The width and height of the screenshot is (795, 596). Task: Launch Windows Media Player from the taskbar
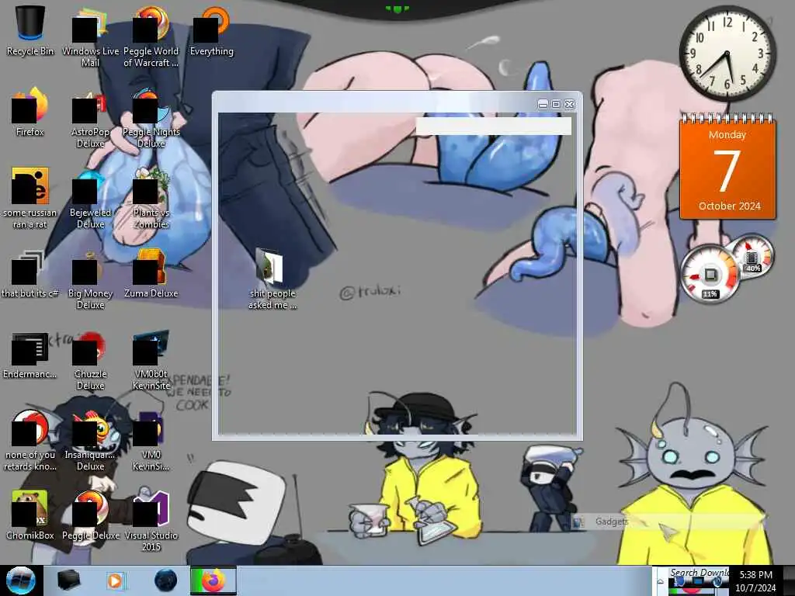(116, 580)
